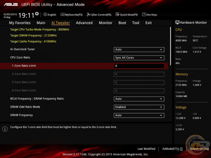
Task: Open MyFavorite(F3) panel
Action: pos(72,14)
